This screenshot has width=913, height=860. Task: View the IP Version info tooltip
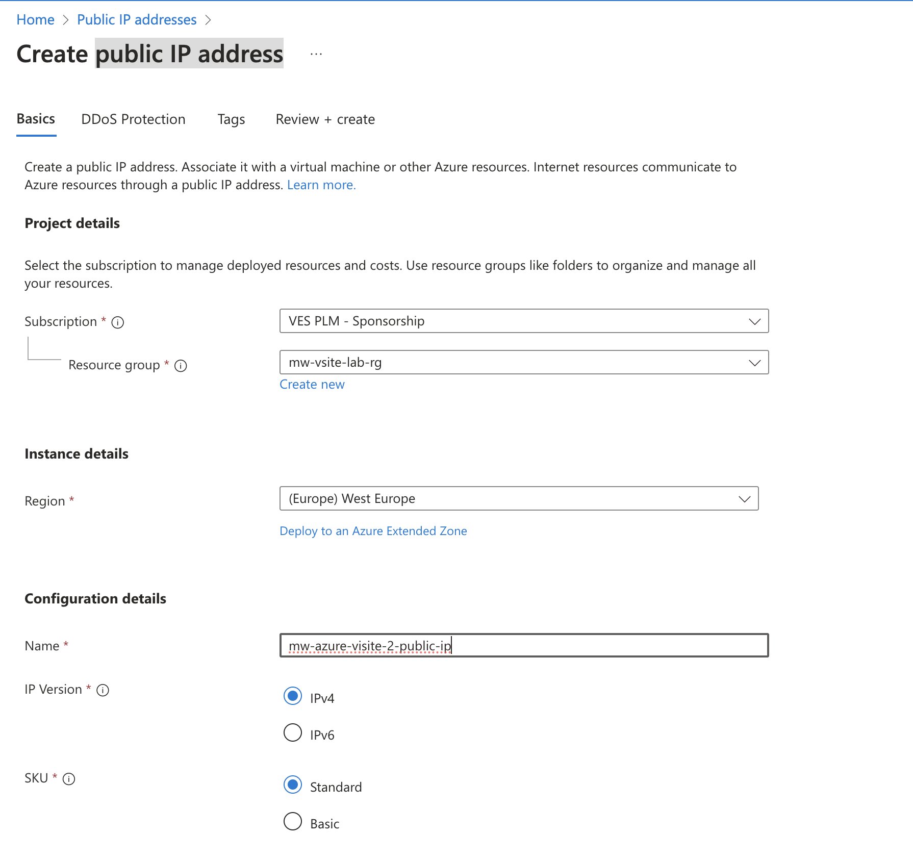point(103,690)
